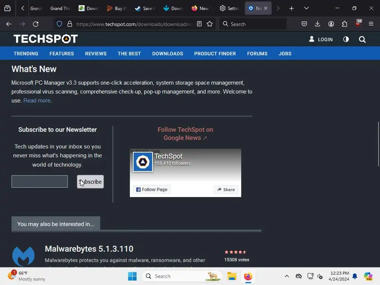Click the TechSpot logo
Screen dimensions: 380x285
46,39
